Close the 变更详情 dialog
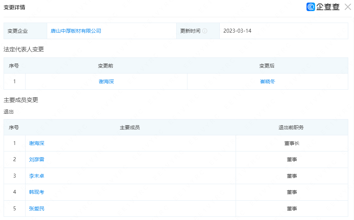Viewport: 354px width, 220px height. click(x=348, y=7)
